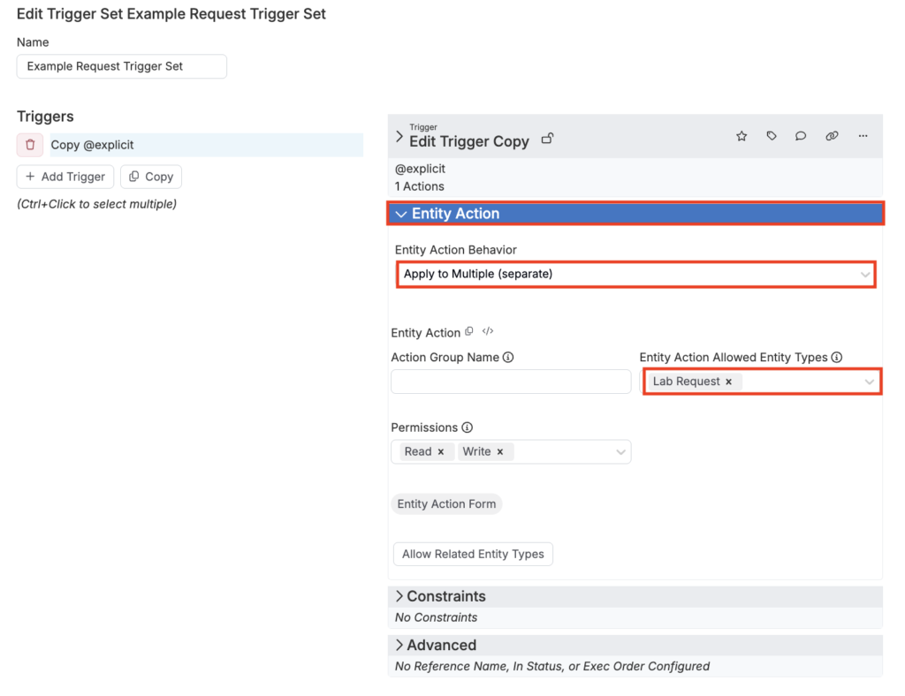Open the Entity Action Behavior dropdown
This screenshot has width=905, height=696.
636,274
